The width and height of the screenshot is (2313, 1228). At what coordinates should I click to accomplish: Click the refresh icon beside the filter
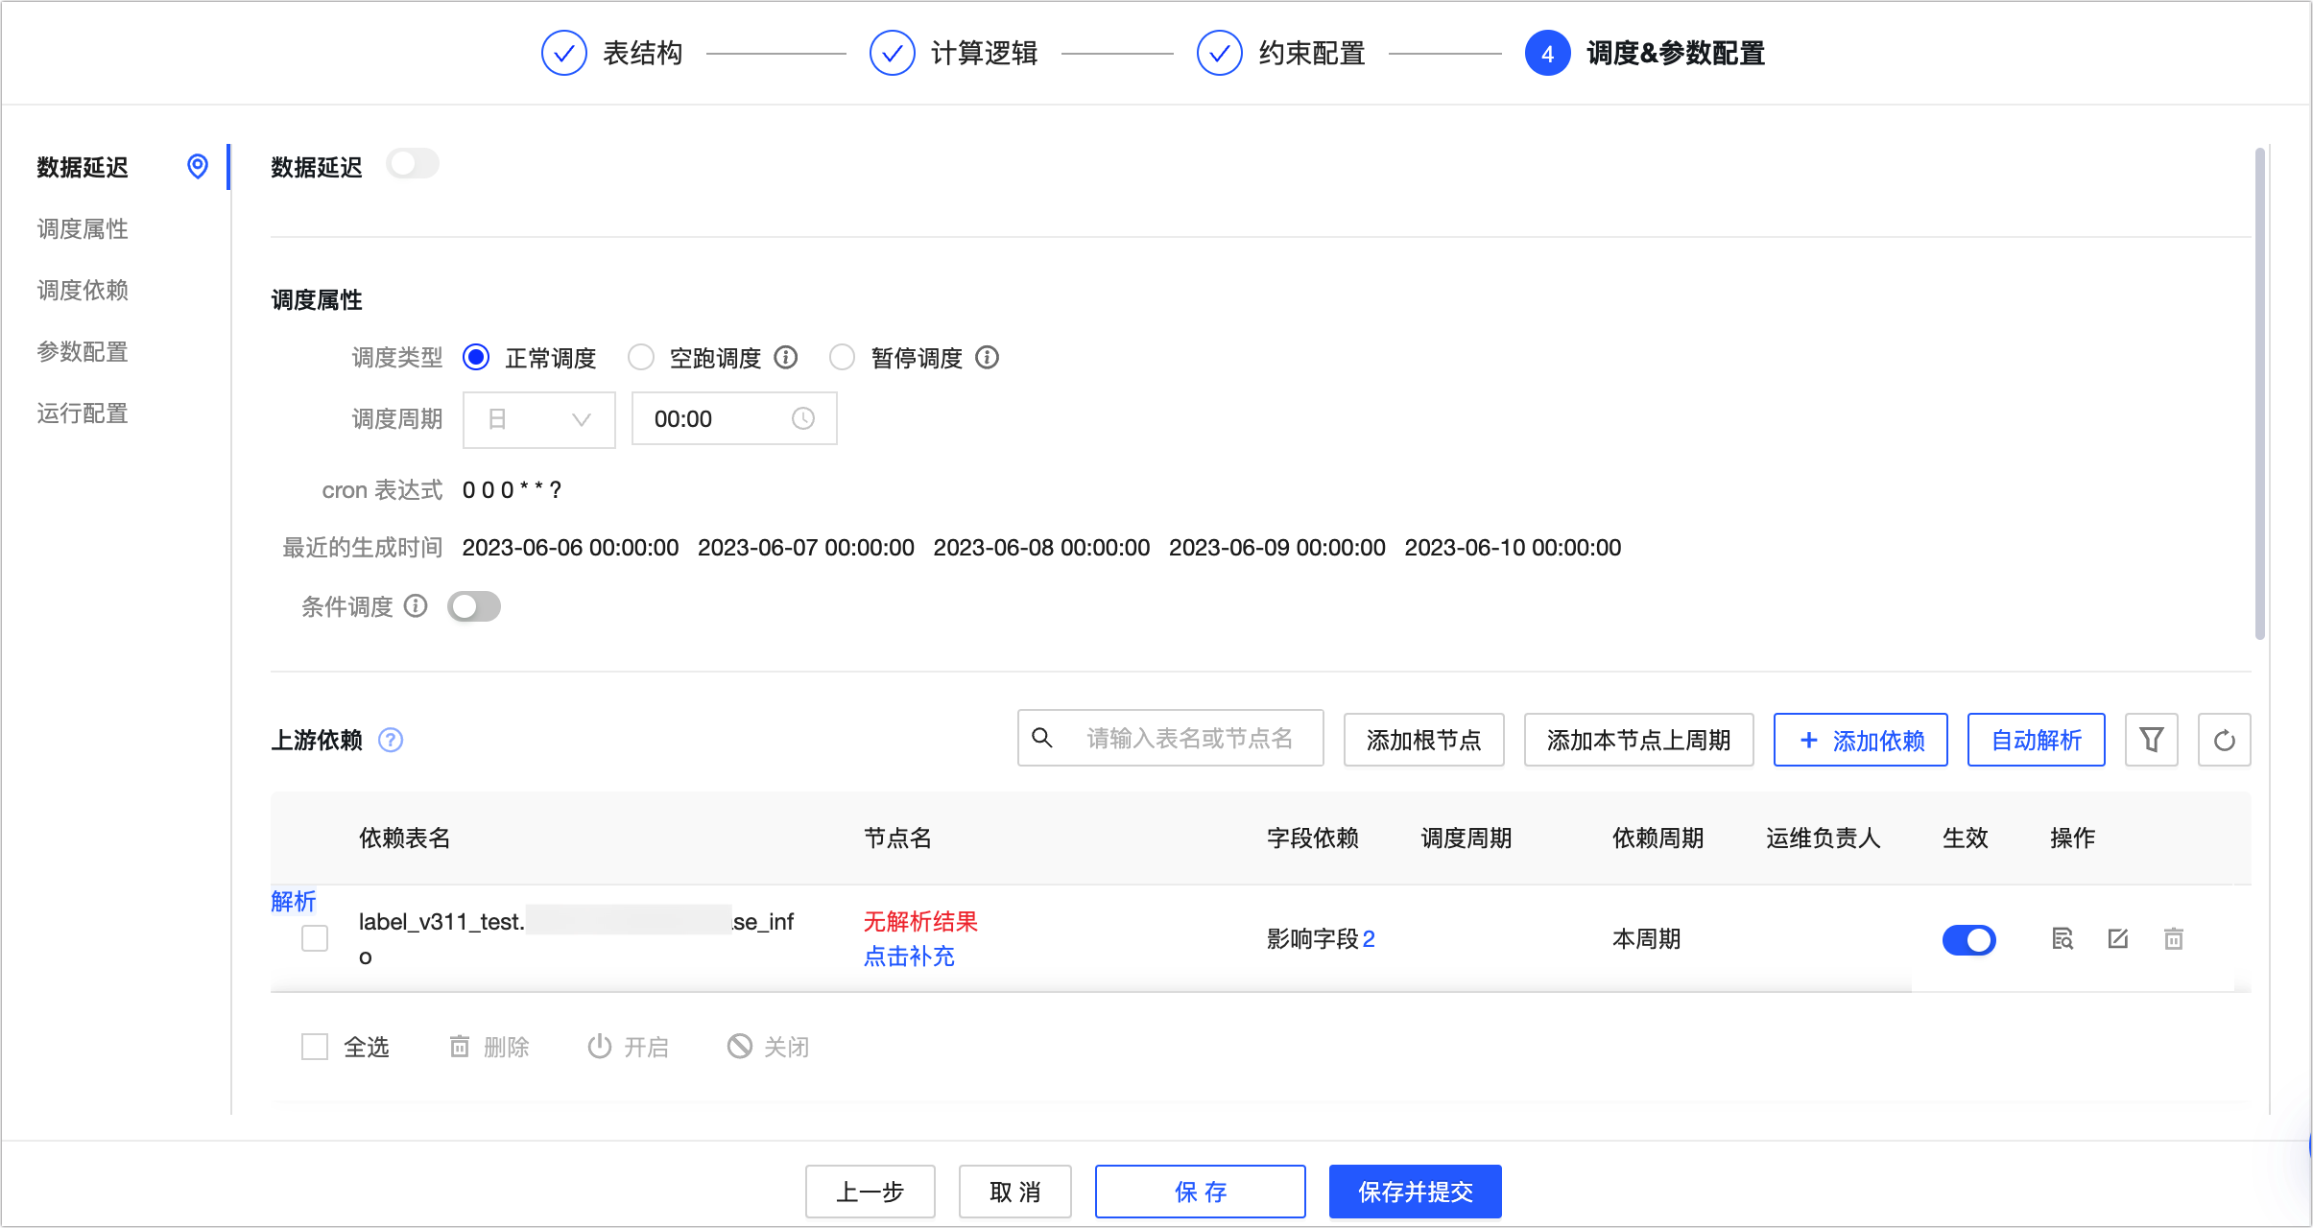[x=2224, y=740]
